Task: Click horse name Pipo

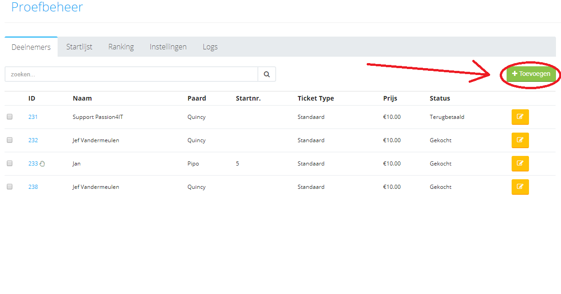Action: pyautogui.click(x=193, y=164)
